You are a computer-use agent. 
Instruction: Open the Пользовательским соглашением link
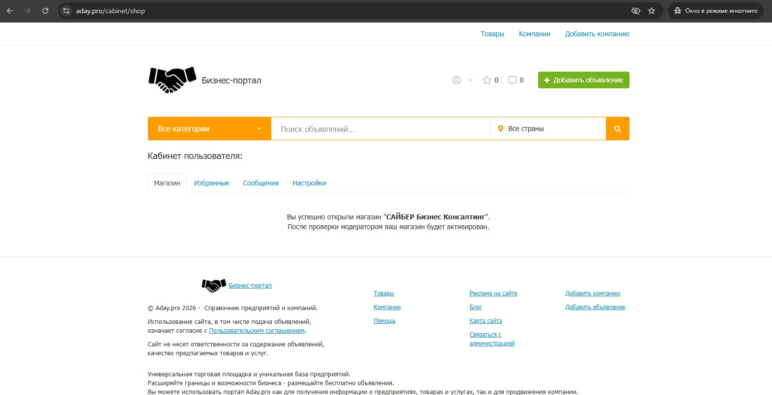tap(257, 331)
